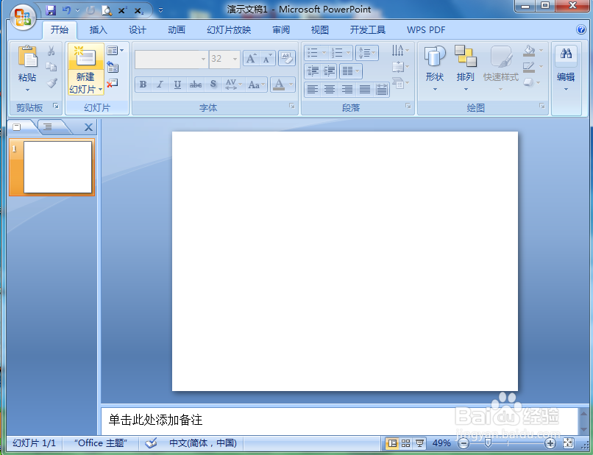
Task: Open the Arrange dropdown
Action: pos(465,68)
